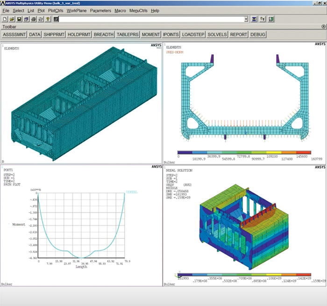Click the DEBUG toolbar button
Image resolution: width=327 pixels, height=306 pixels.
pos(258,35)
